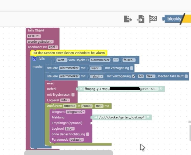Click the horizontal scrollbar at the bottom
191x155 pixels.
[x=69, y=152]
